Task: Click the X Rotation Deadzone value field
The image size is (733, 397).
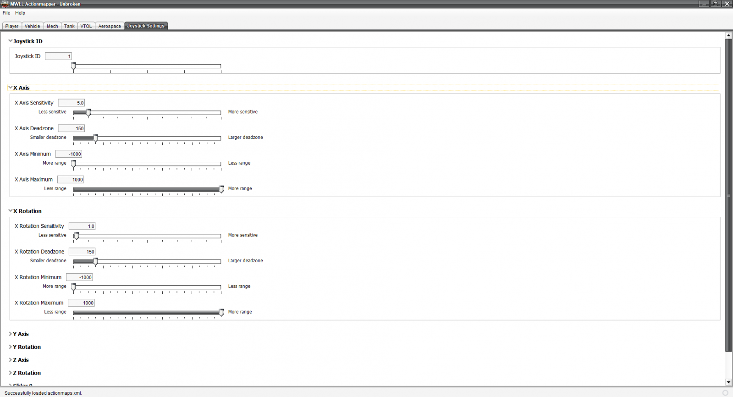Action: [82, 252]
